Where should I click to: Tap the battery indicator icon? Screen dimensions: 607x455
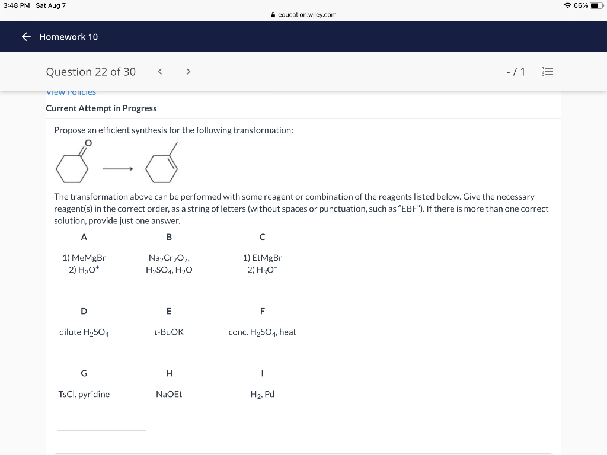pos(596,5)
